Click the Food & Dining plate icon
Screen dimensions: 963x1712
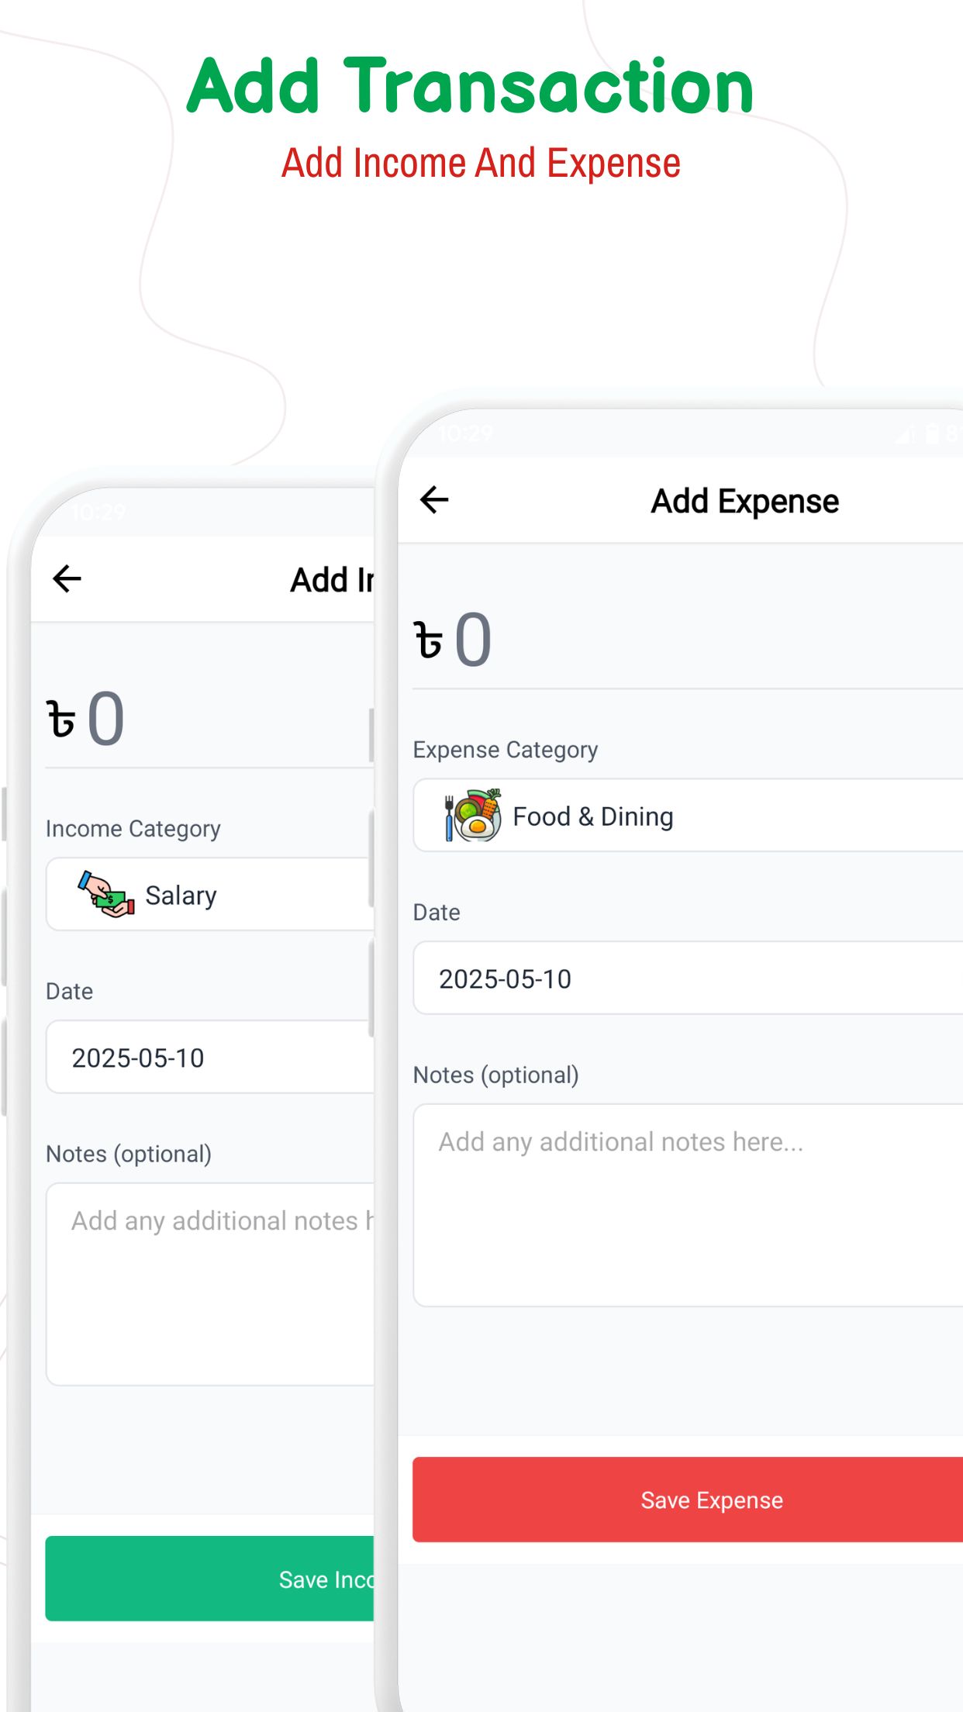[x=473, y=816]
